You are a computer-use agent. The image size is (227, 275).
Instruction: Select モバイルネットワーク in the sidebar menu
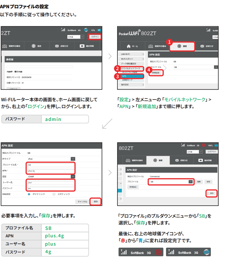131,68
